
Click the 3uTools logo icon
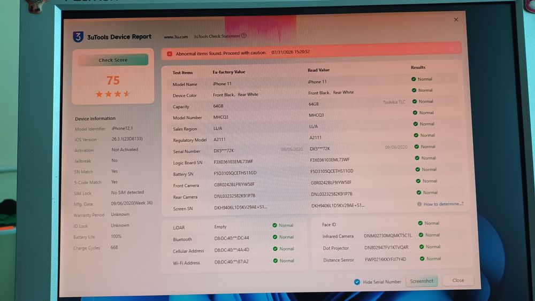(x=78, y=37)
